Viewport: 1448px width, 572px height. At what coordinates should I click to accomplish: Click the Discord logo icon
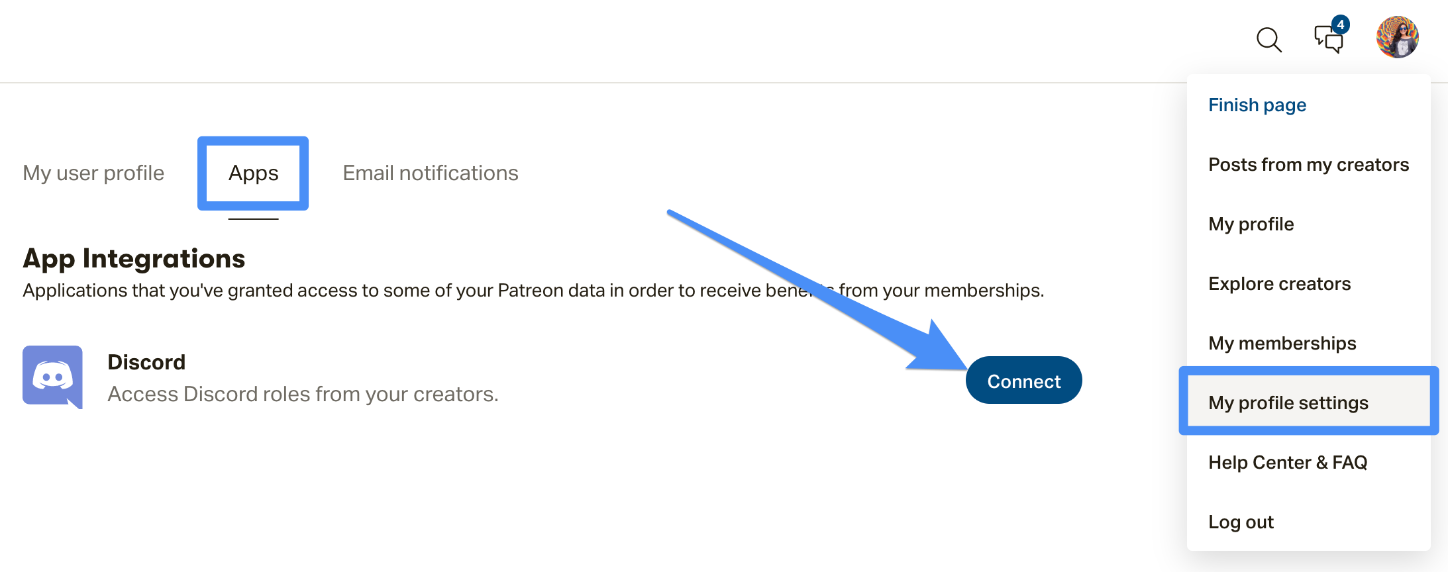click(52, 377)
